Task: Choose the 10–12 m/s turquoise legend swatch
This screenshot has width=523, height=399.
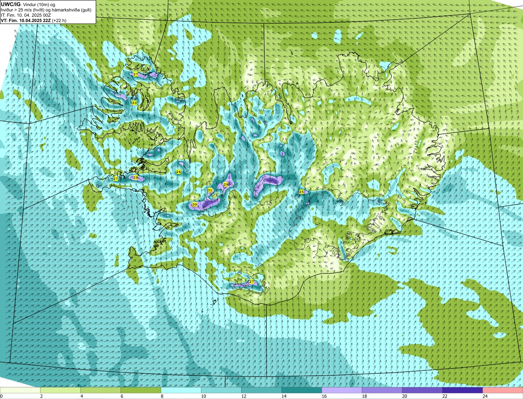Action: click(x=221, y=390)
